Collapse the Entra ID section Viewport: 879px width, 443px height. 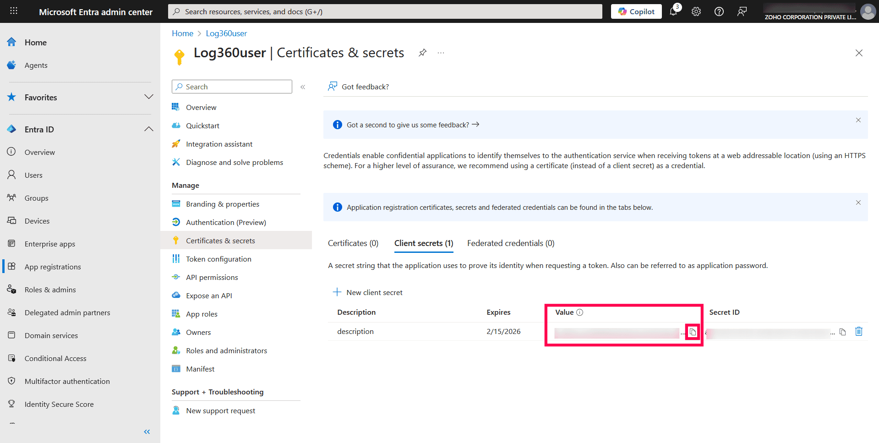coord(148,129)
